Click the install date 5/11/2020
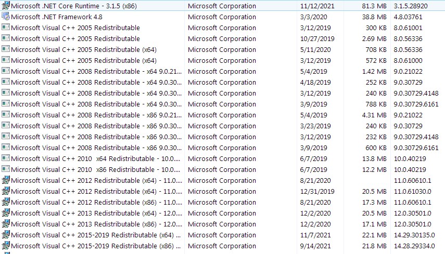 pos(315,49)
